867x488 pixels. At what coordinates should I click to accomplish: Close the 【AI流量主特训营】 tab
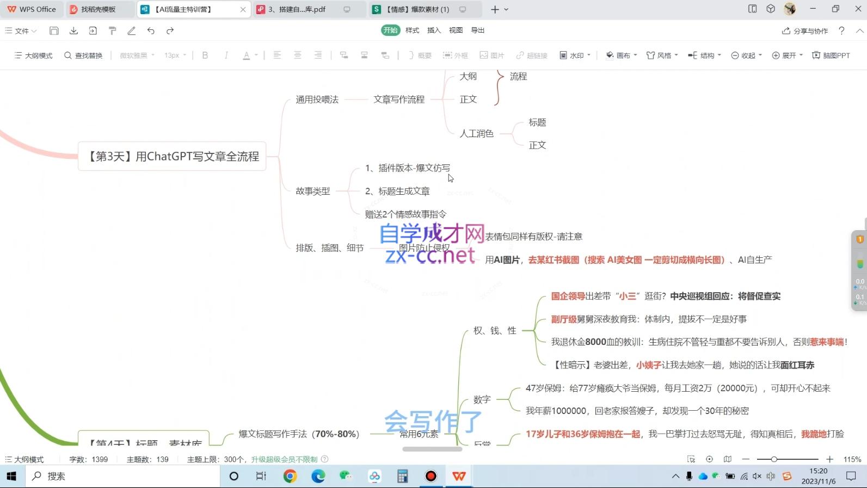pos(243,9)
